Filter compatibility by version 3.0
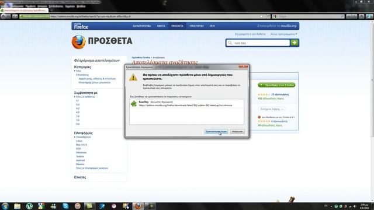This screenshot has width=374, height=210. click(x=78, y=124)
